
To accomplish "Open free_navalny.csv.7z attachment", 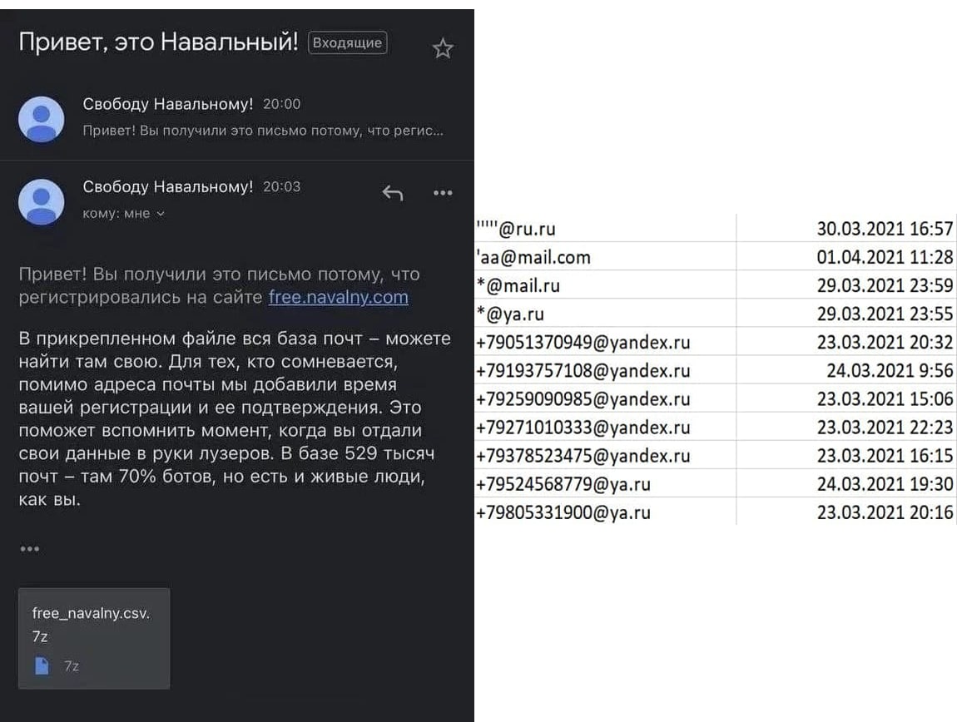I will (x=94, y=638).
